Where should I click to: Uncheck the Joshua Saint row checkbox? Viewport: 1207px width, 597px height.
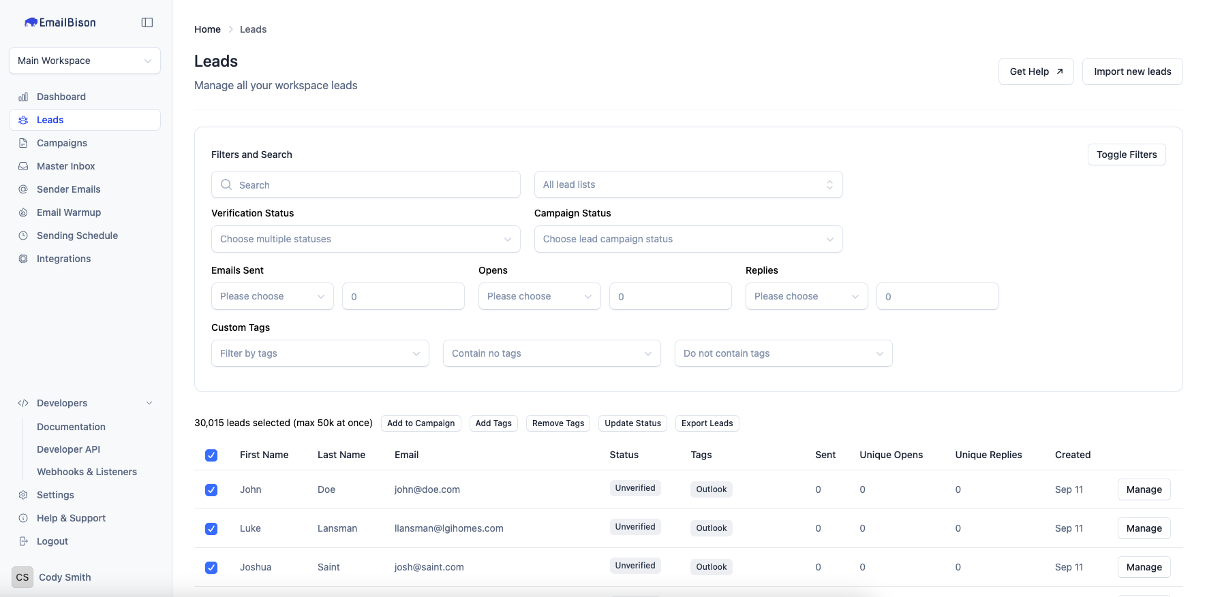click(211, 568)
